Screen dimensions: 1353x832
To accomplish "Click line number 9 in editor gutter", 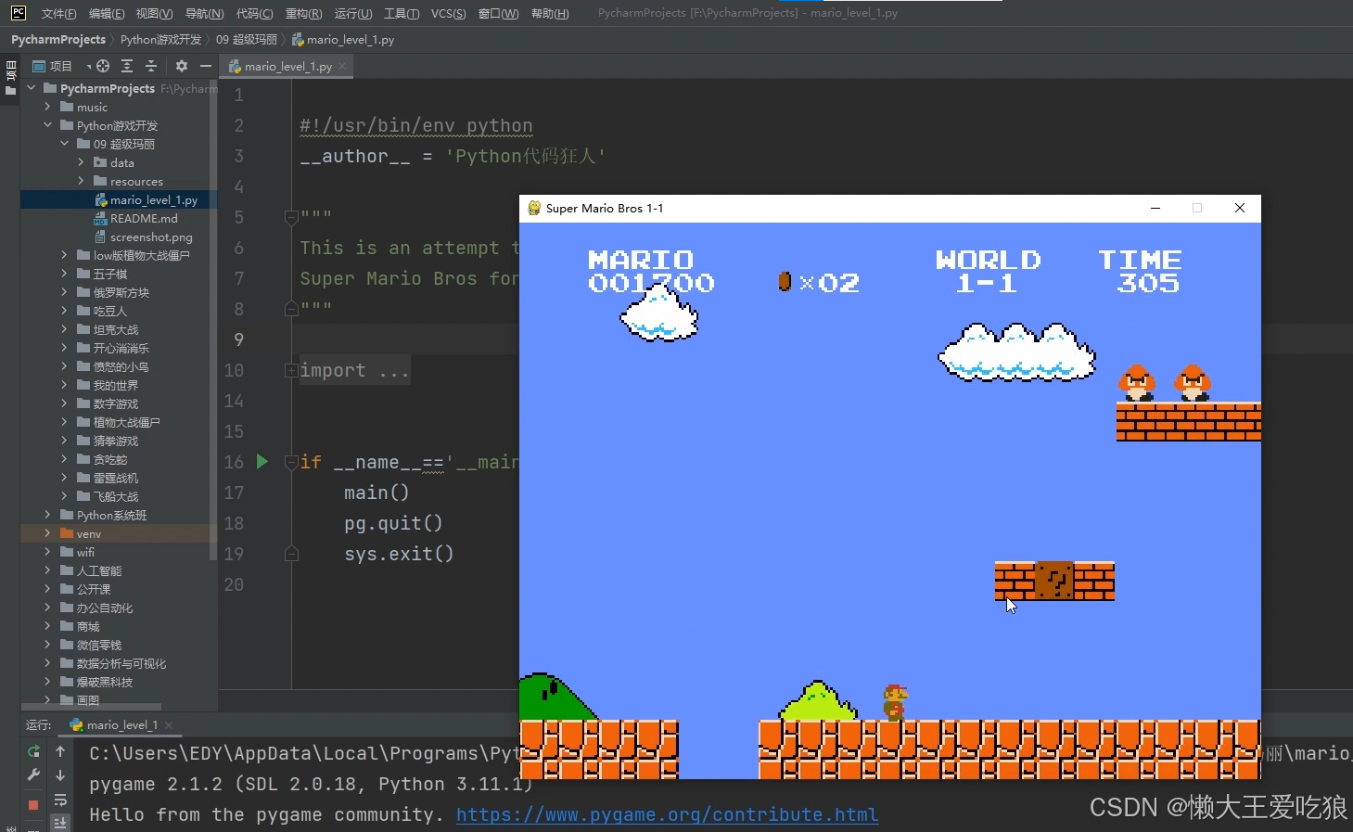I will (x=238, y=339).
